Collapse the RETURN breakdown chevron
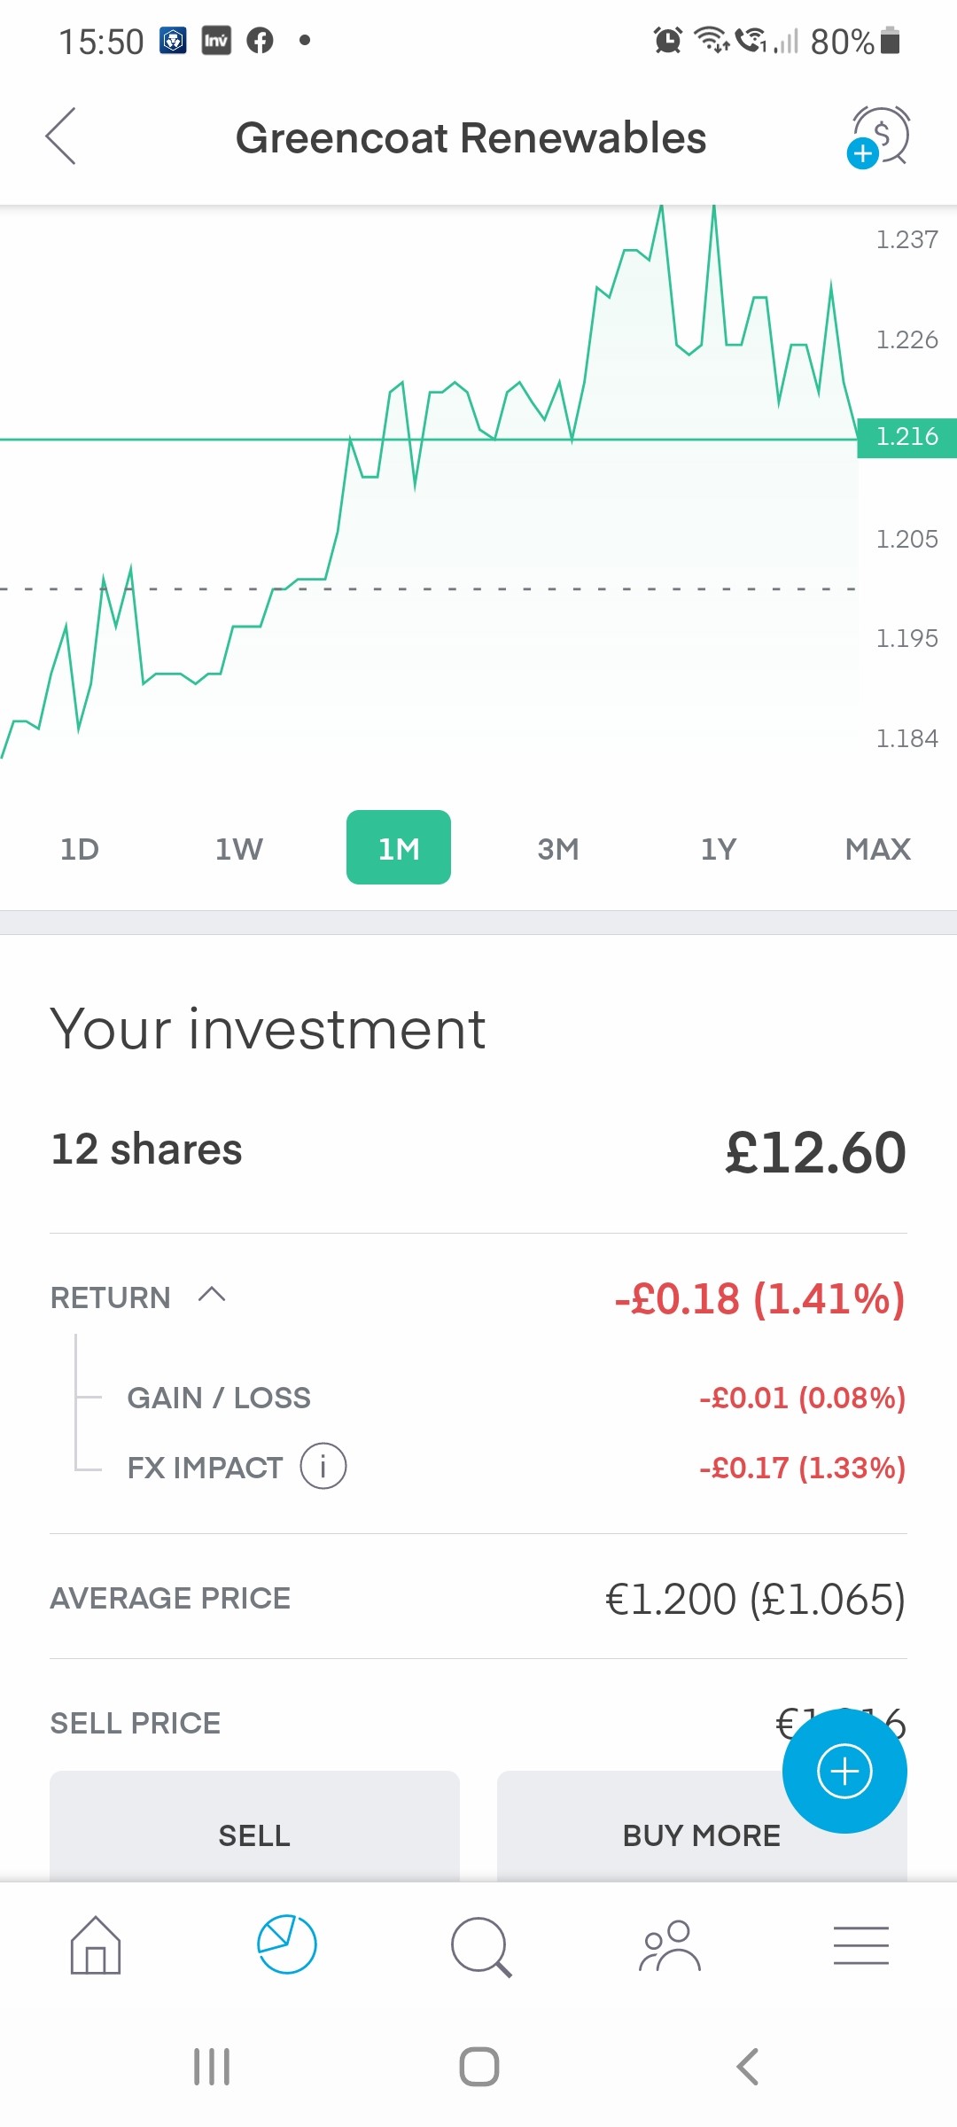 (x=212, y=1296)
